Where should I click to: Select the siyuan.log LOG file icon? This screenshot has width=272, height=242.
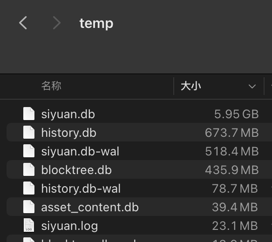tap(29, 225)
